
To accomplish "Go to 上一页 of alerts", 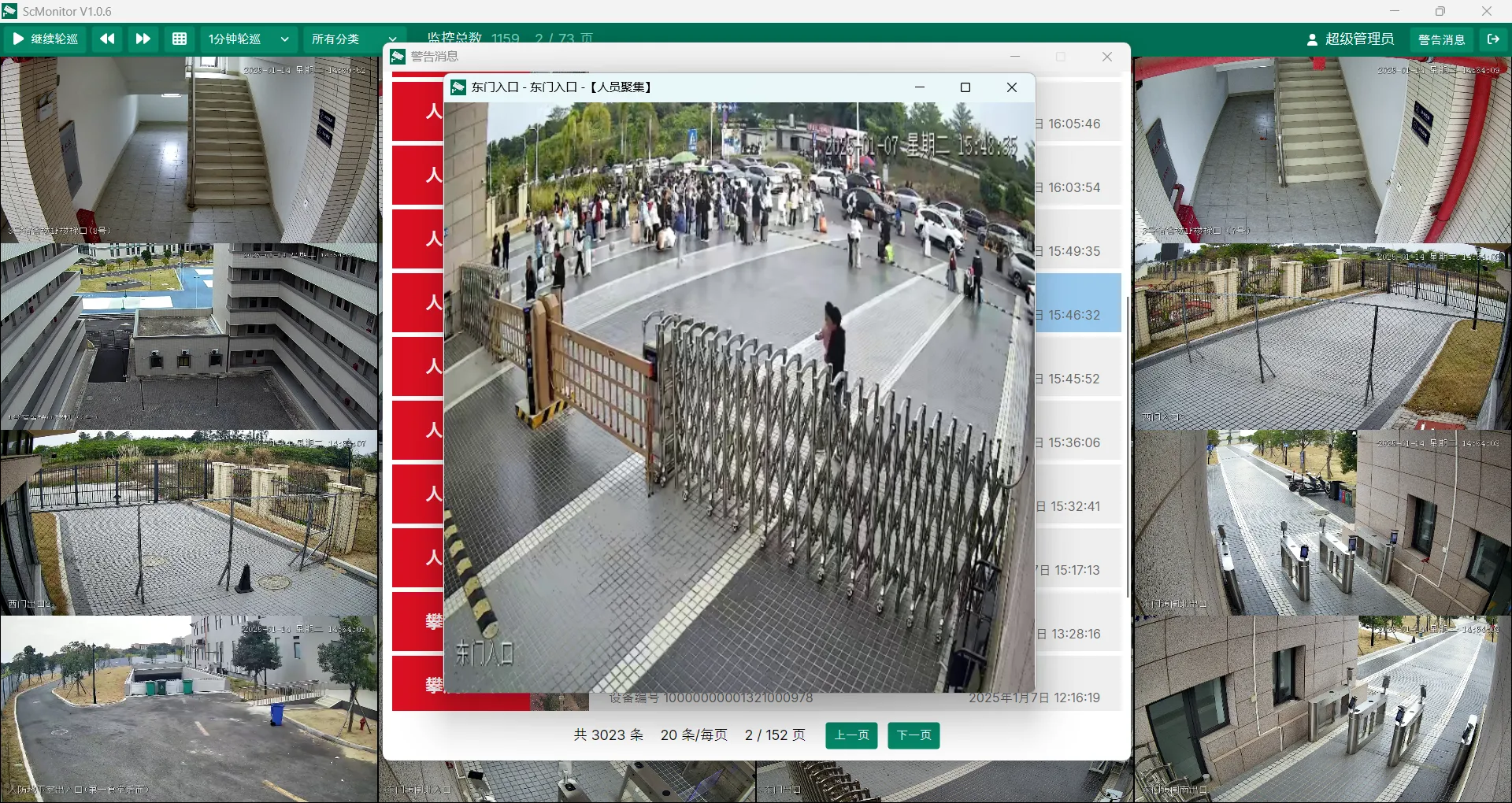I will click(x=851, y=735).
